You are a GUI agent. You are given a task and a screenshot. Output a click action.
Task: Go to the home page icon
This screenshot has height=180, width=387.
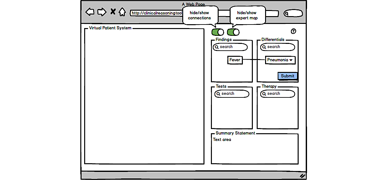coord(122,12)
